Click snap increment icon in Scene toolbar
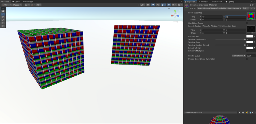Image resolution: width=256 pixels, height=124 pixels. click(32, 5)
